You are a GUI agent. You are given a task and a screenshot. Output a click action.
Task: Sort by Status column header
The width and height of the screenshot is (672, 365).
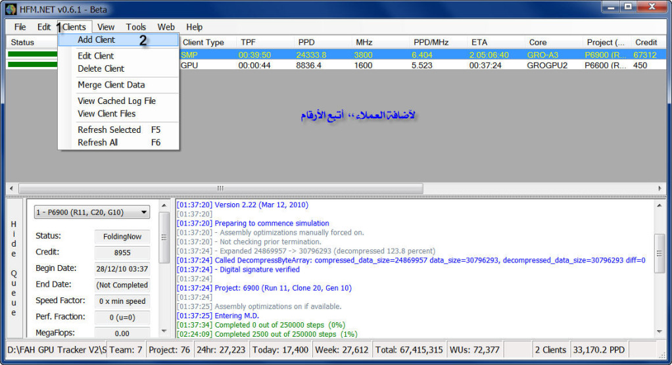(32, 42)
